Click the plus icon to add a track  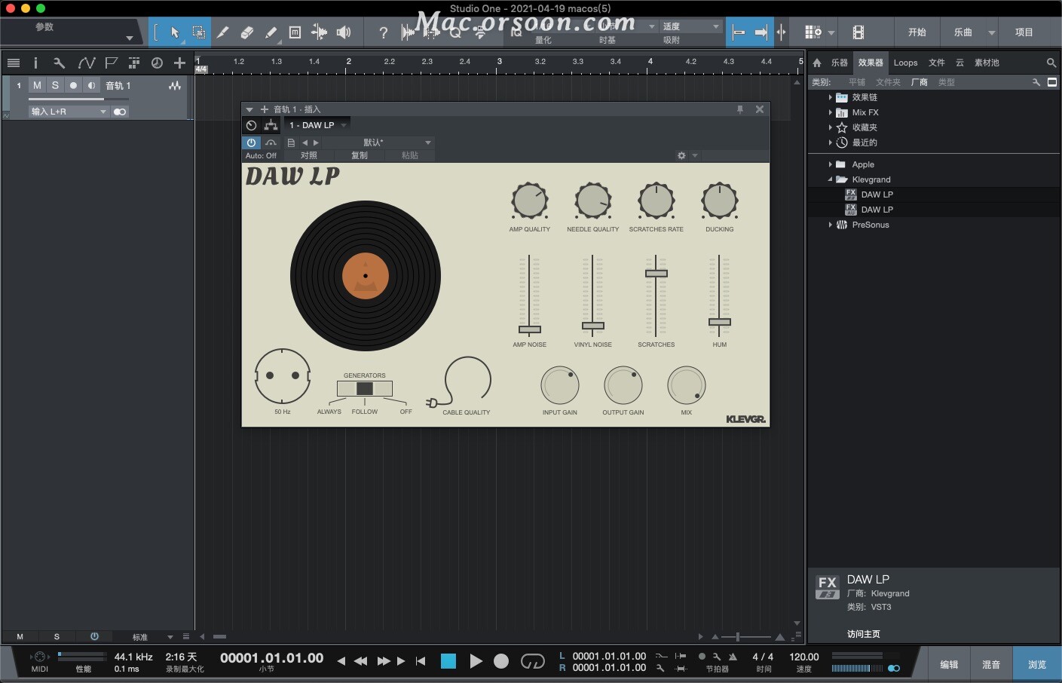pyautogui.click(x=179, y=63)
